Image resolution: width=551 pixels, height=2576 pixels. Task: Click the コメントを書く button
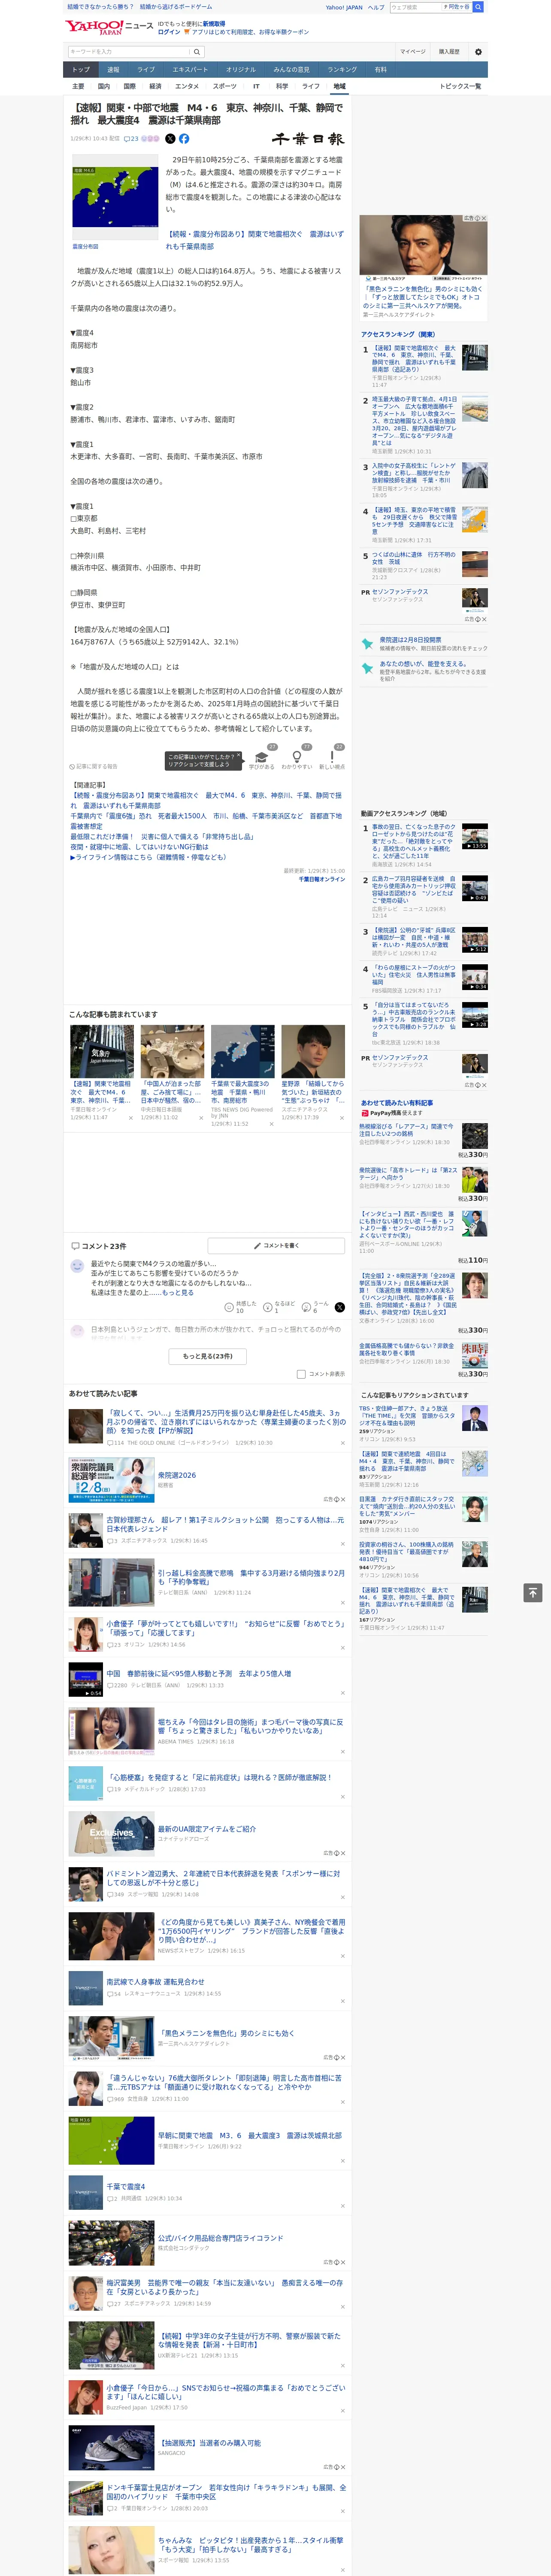click(277, 1245)
